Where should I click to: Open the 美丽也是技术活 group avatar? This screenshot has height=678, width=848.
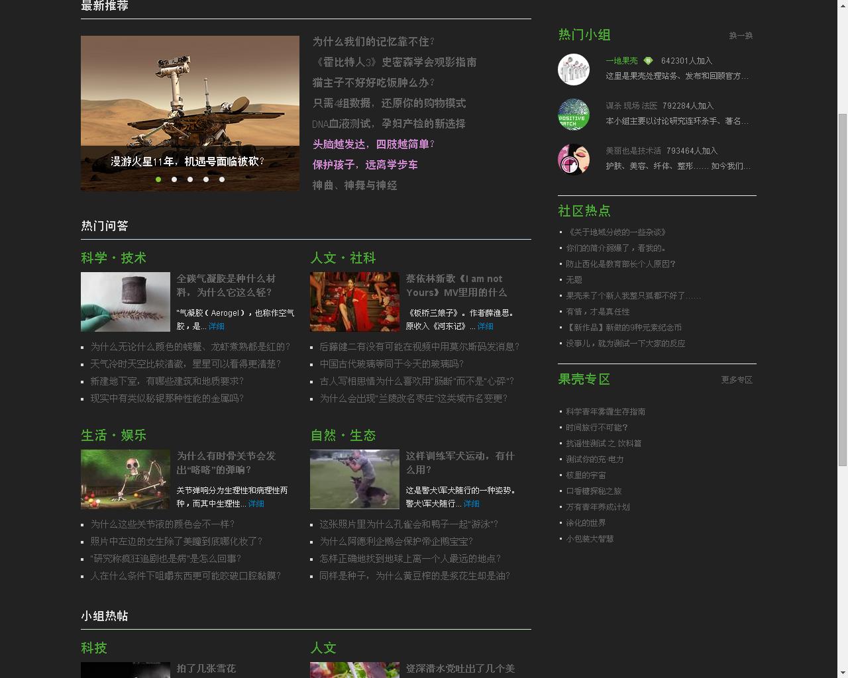pyautogui.click(x=574, y=160)
